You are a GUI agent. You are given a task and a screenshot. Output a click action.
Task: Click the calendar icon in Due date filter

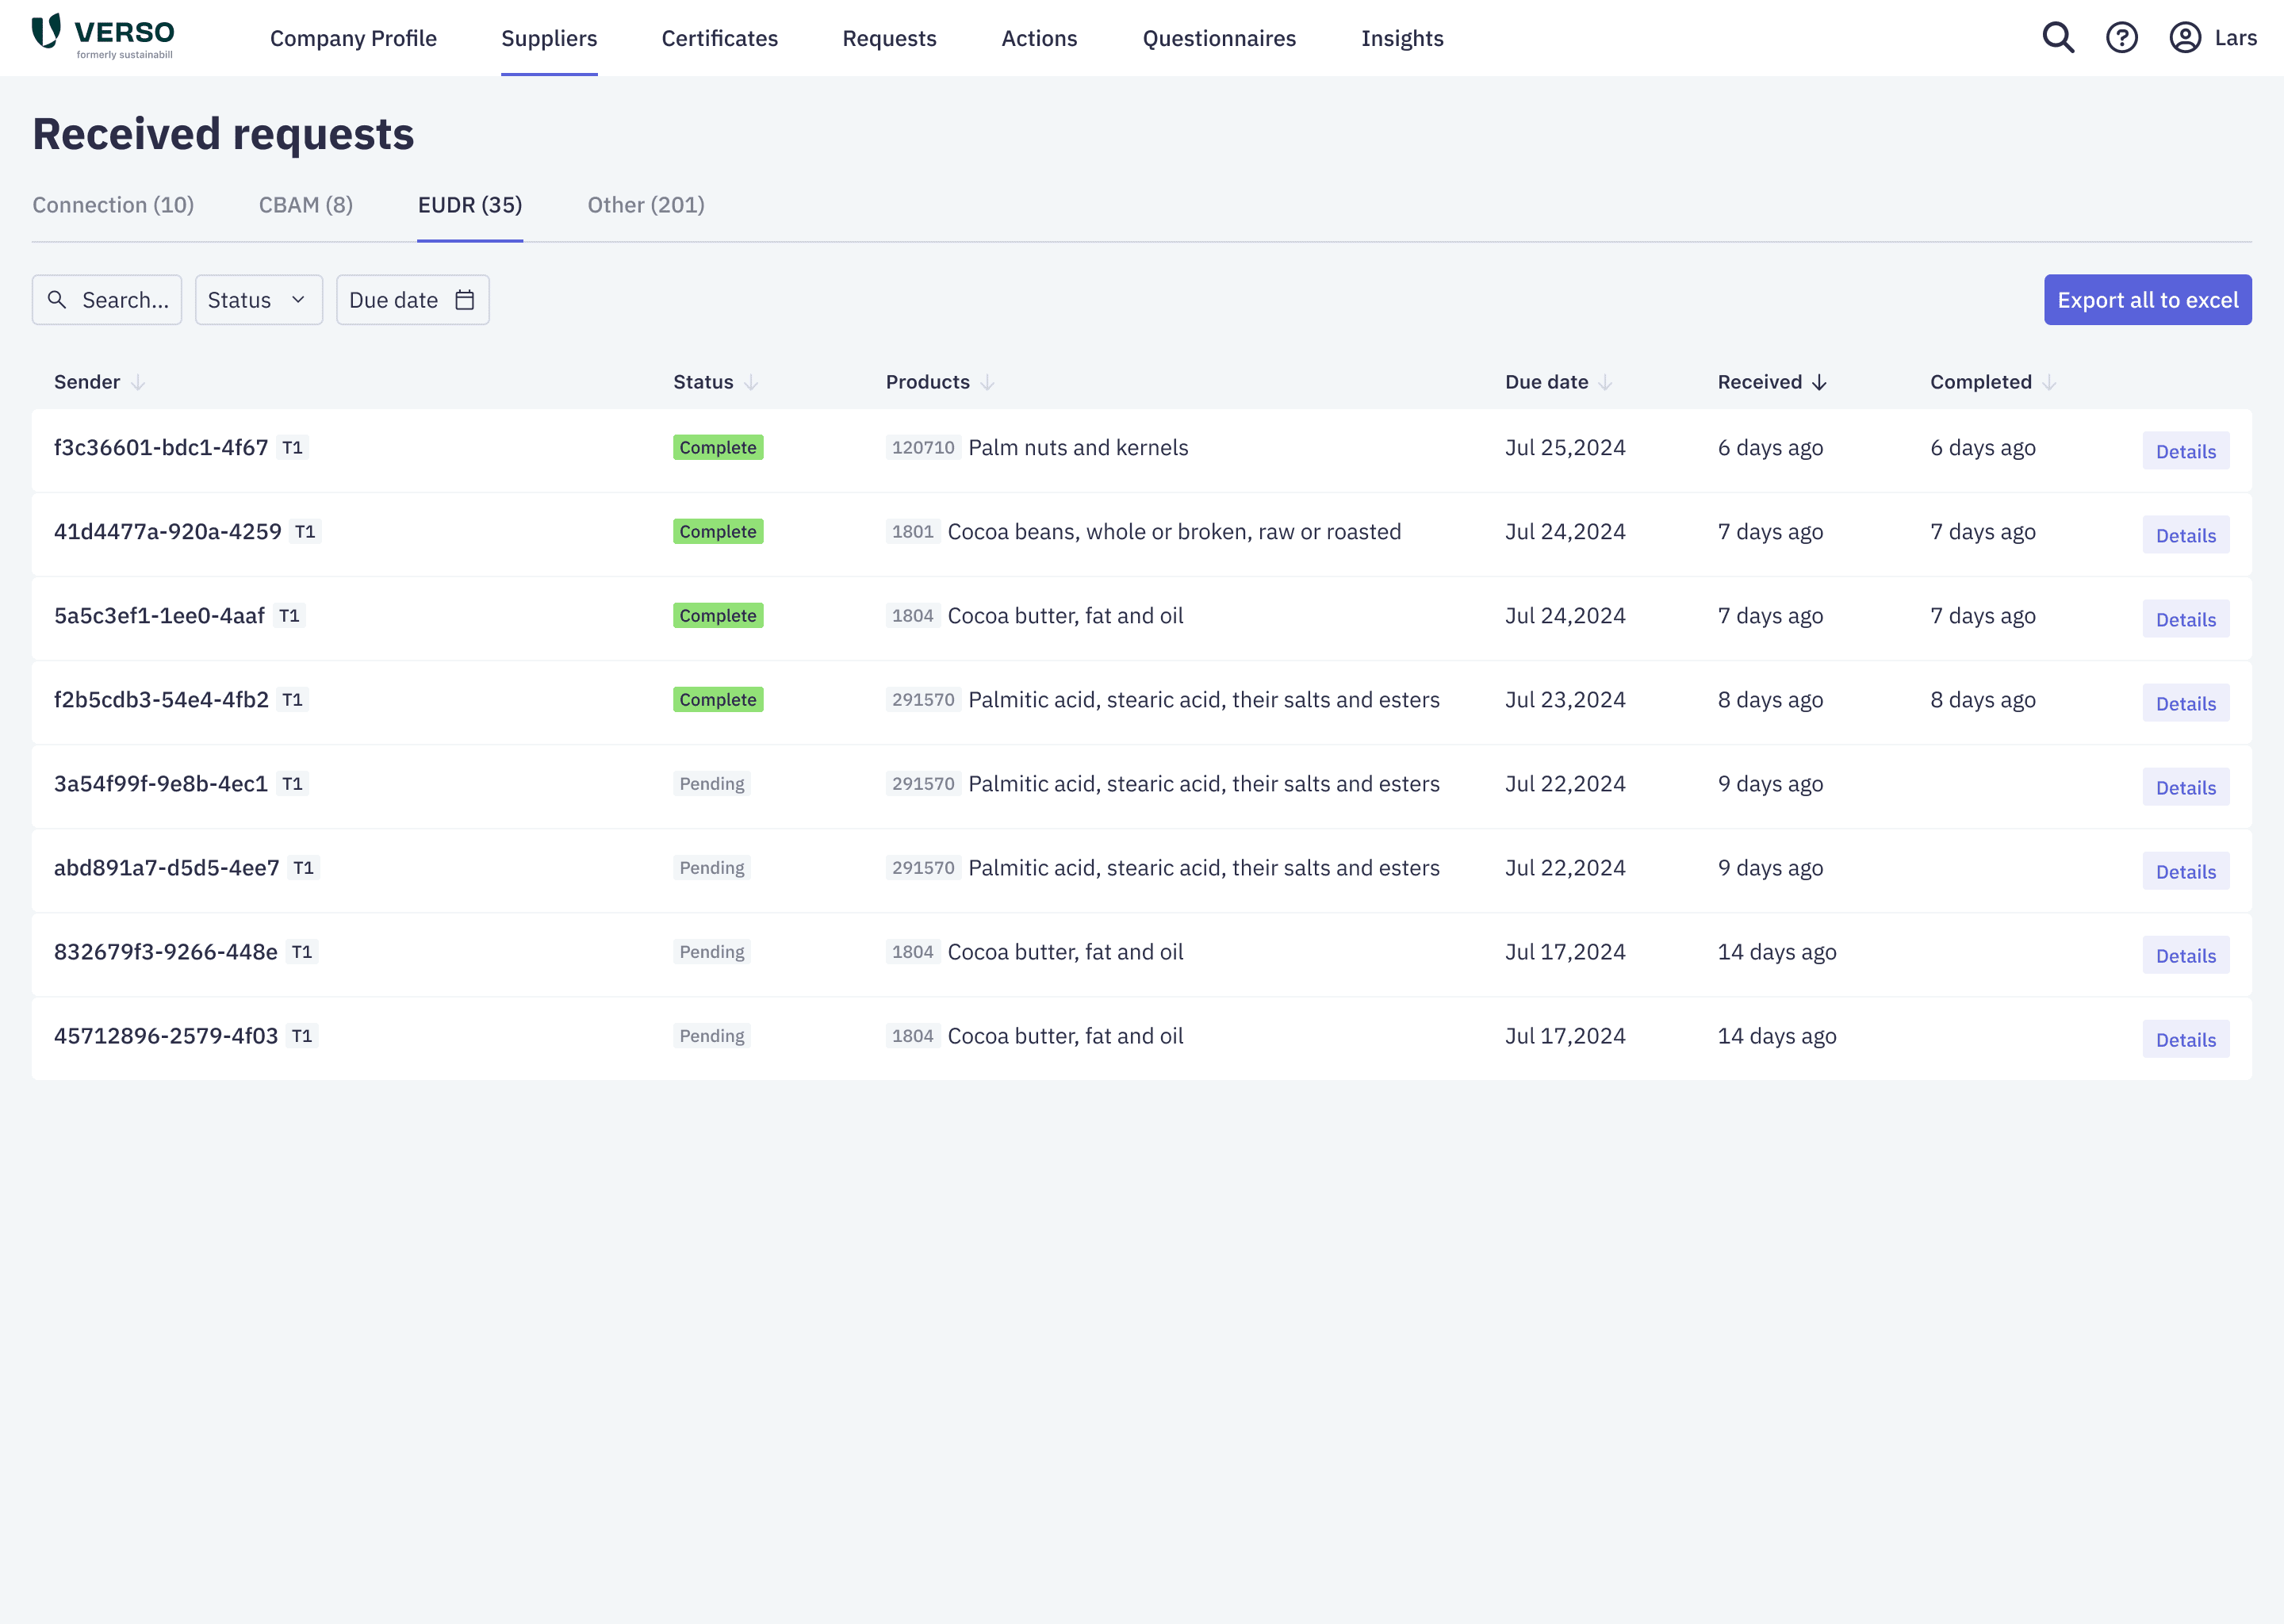click(x=465, y=300)
